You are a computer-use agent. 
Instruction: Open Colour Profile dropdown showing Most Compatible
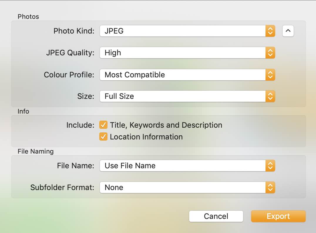[182, 75]
